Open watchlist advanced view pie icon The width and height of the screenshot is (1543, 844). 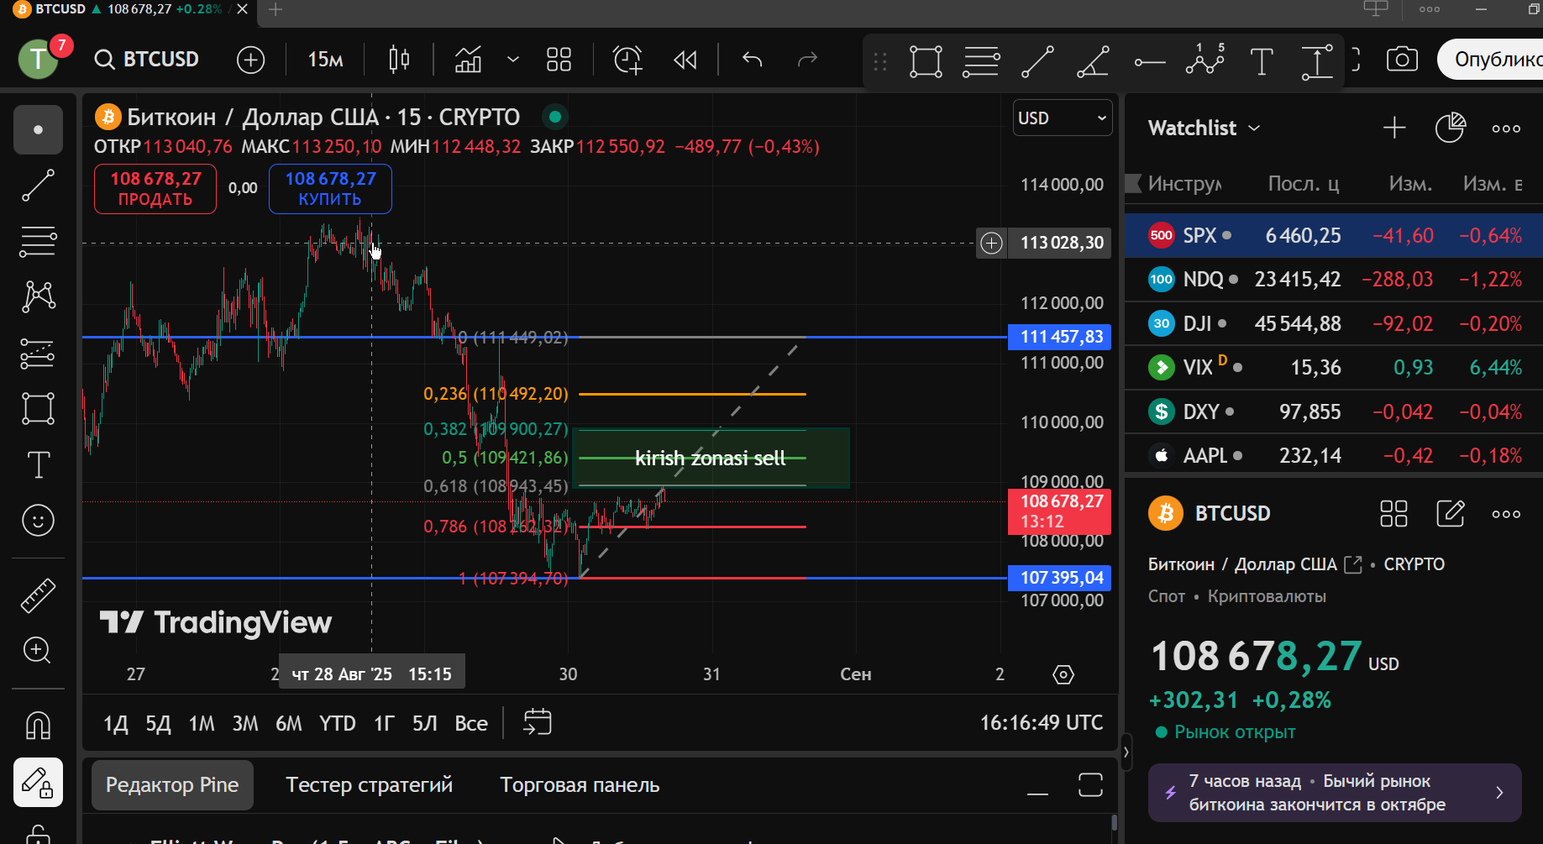pyautogui.click(x=1450, y=128)
